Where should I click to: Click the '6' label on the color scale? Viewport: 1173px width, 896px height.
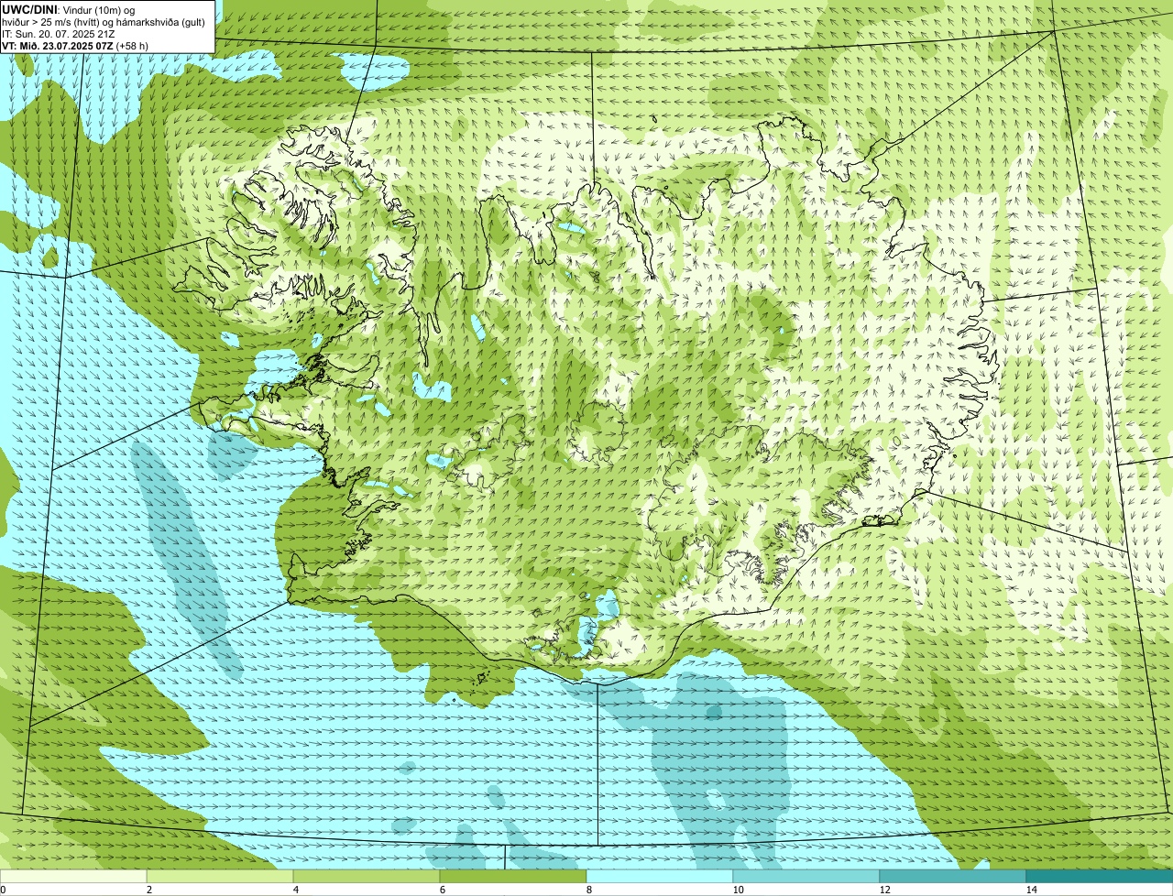click(442, 890)
